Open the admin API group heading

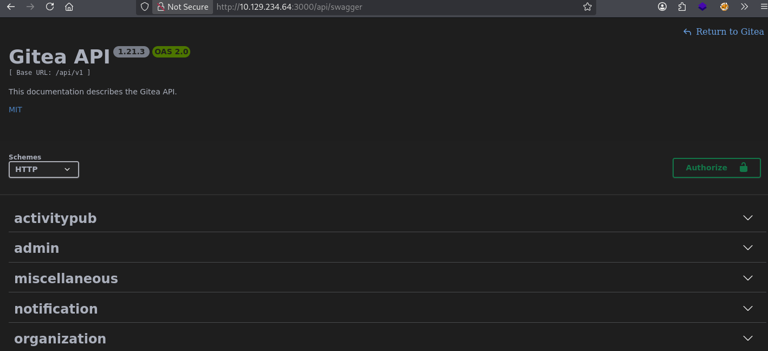click(x=36, y=248)
